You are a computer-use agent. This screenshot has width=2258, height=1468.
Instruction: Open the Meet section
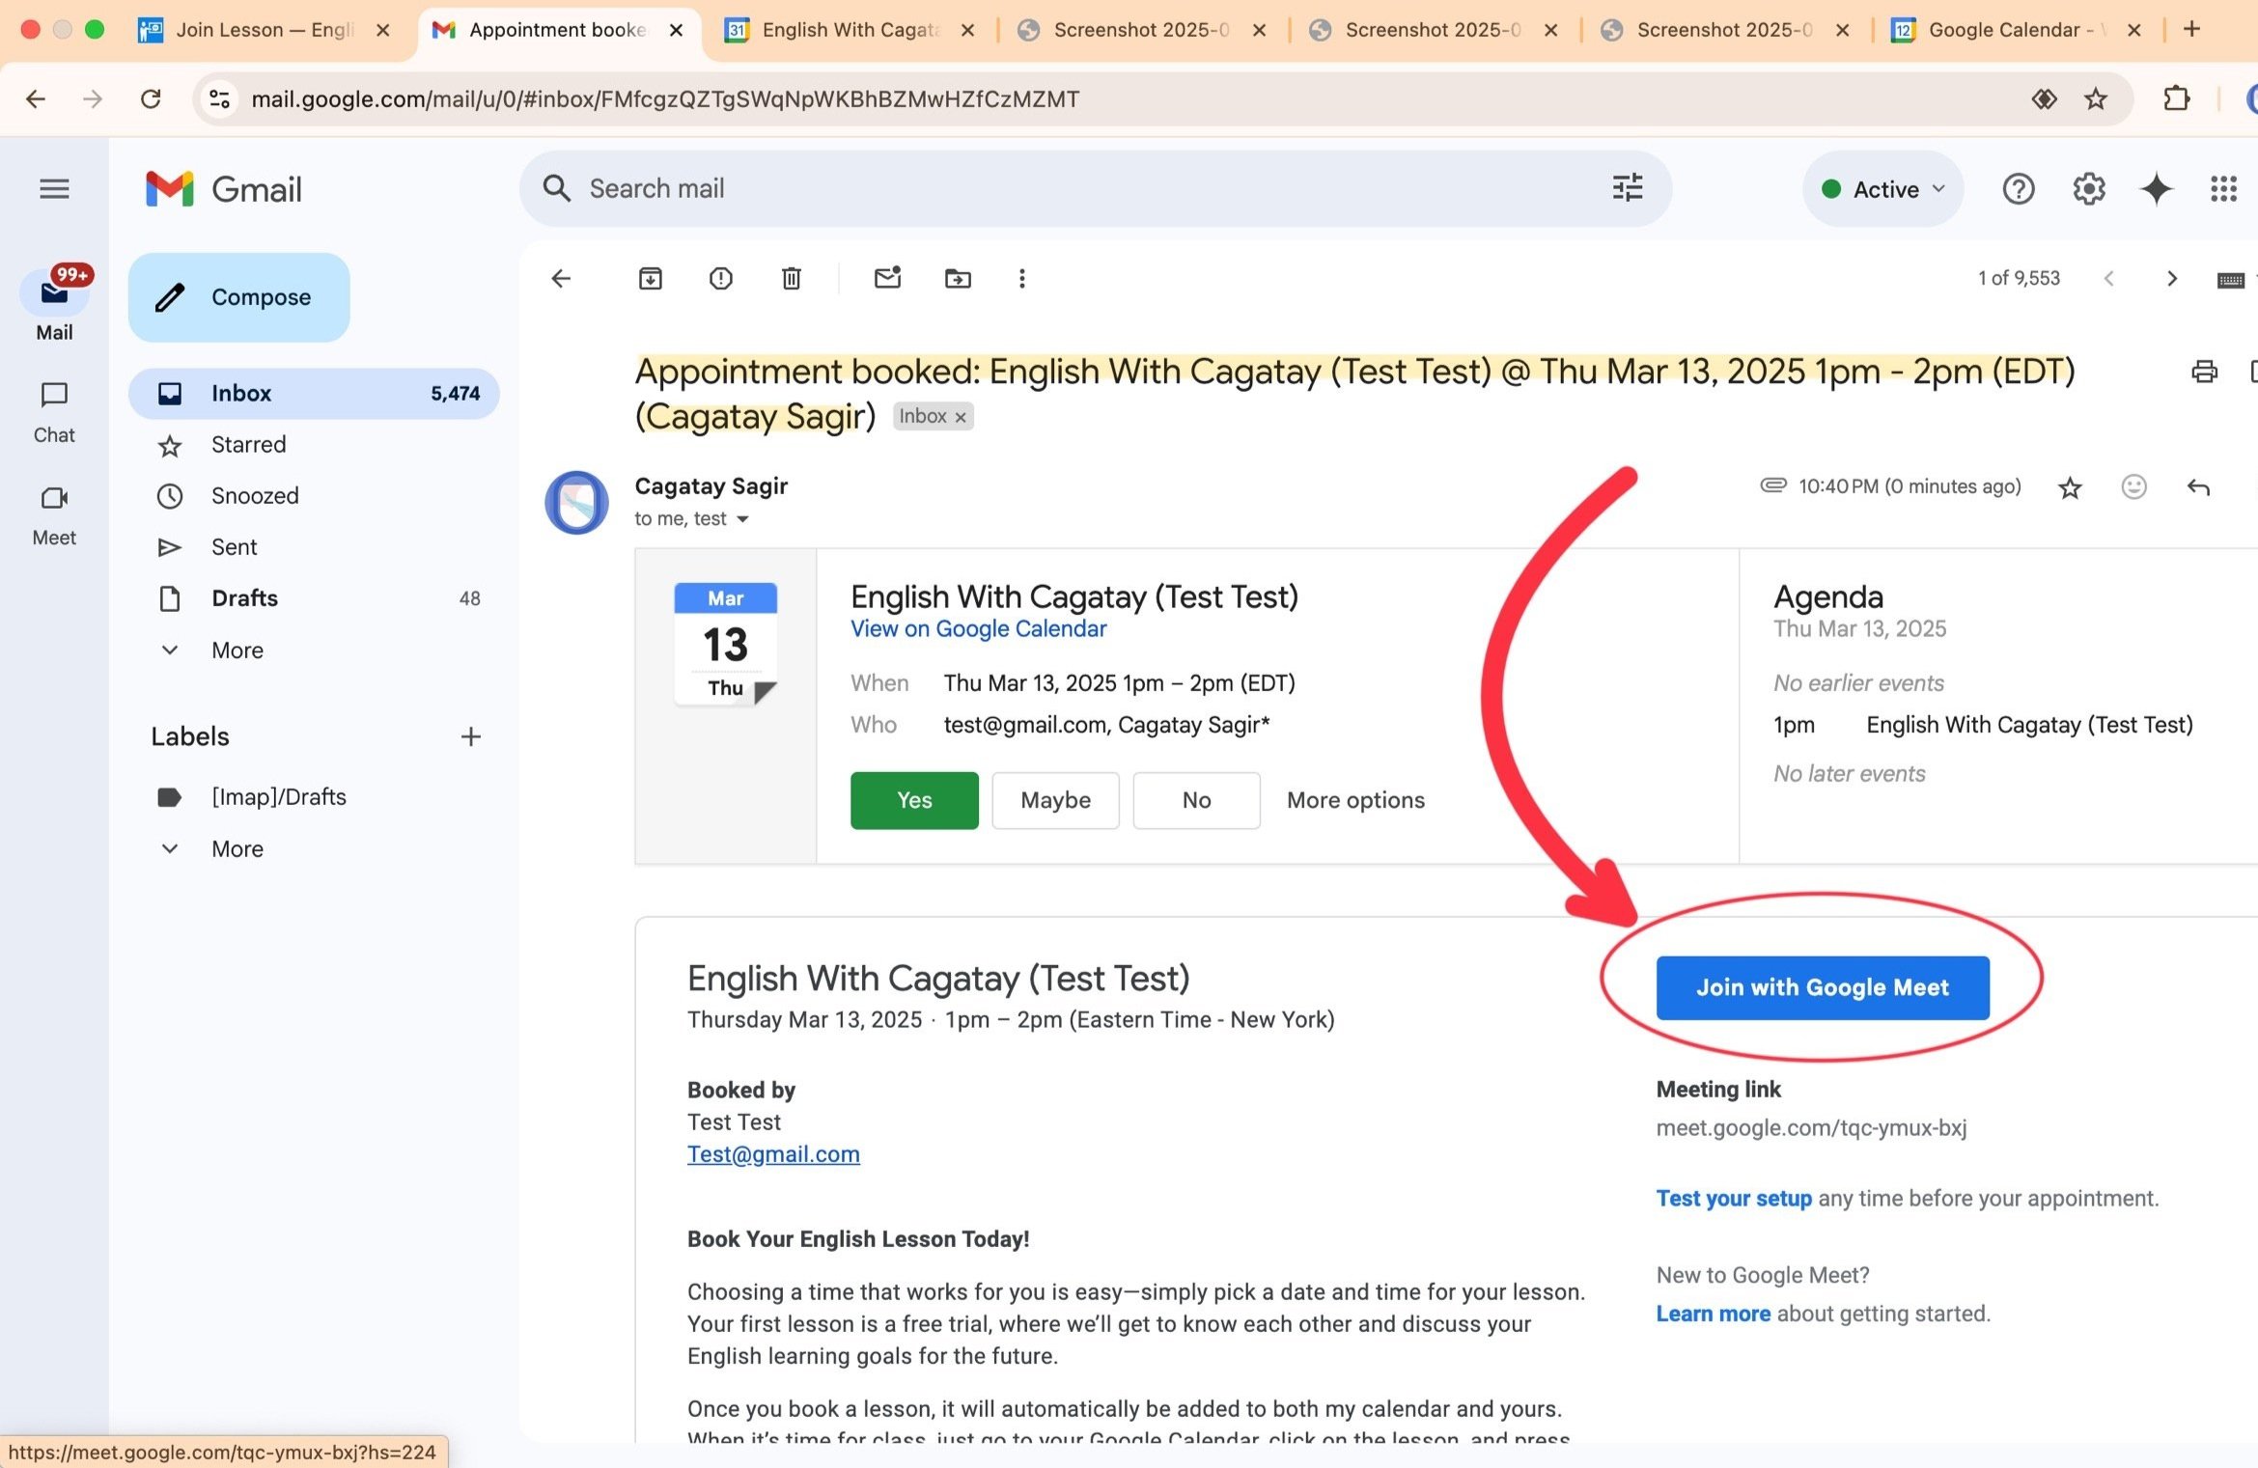pyautogui.click(x=54, y=515)
